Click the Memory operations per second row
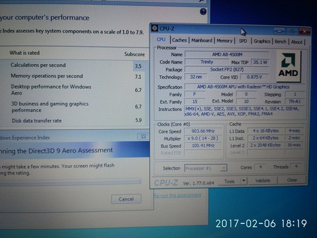 (73, 76)
